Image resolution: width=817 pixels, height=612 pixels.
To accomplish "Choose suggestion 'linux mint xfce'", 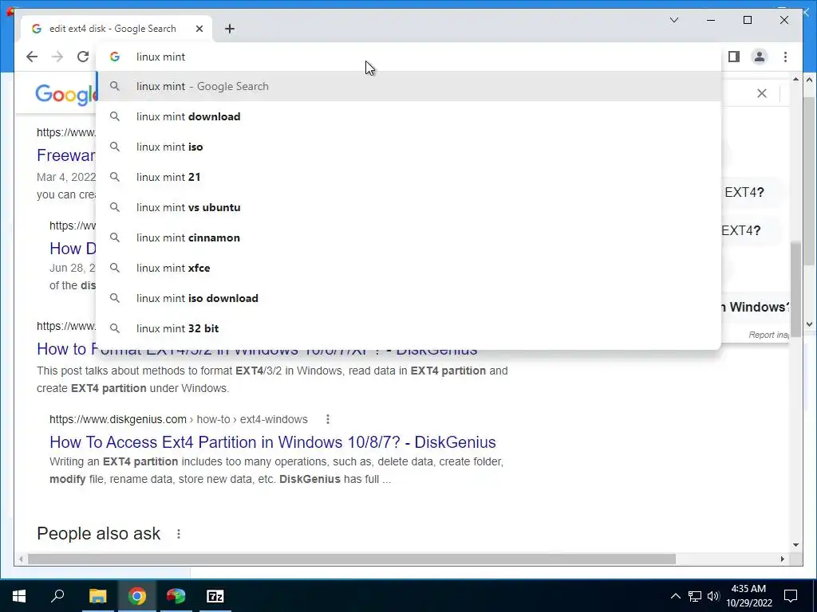I will pyautogui.click(x=408, y=268).
